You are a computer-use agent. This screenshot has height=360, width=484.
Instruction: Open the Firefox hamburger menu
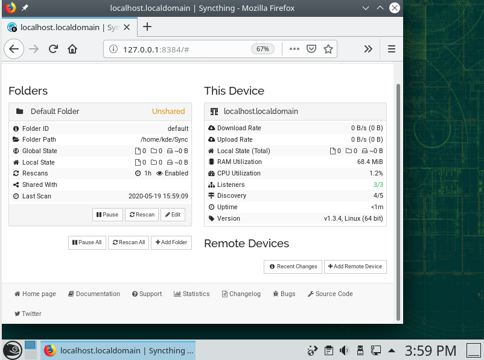tap(391, 49)
